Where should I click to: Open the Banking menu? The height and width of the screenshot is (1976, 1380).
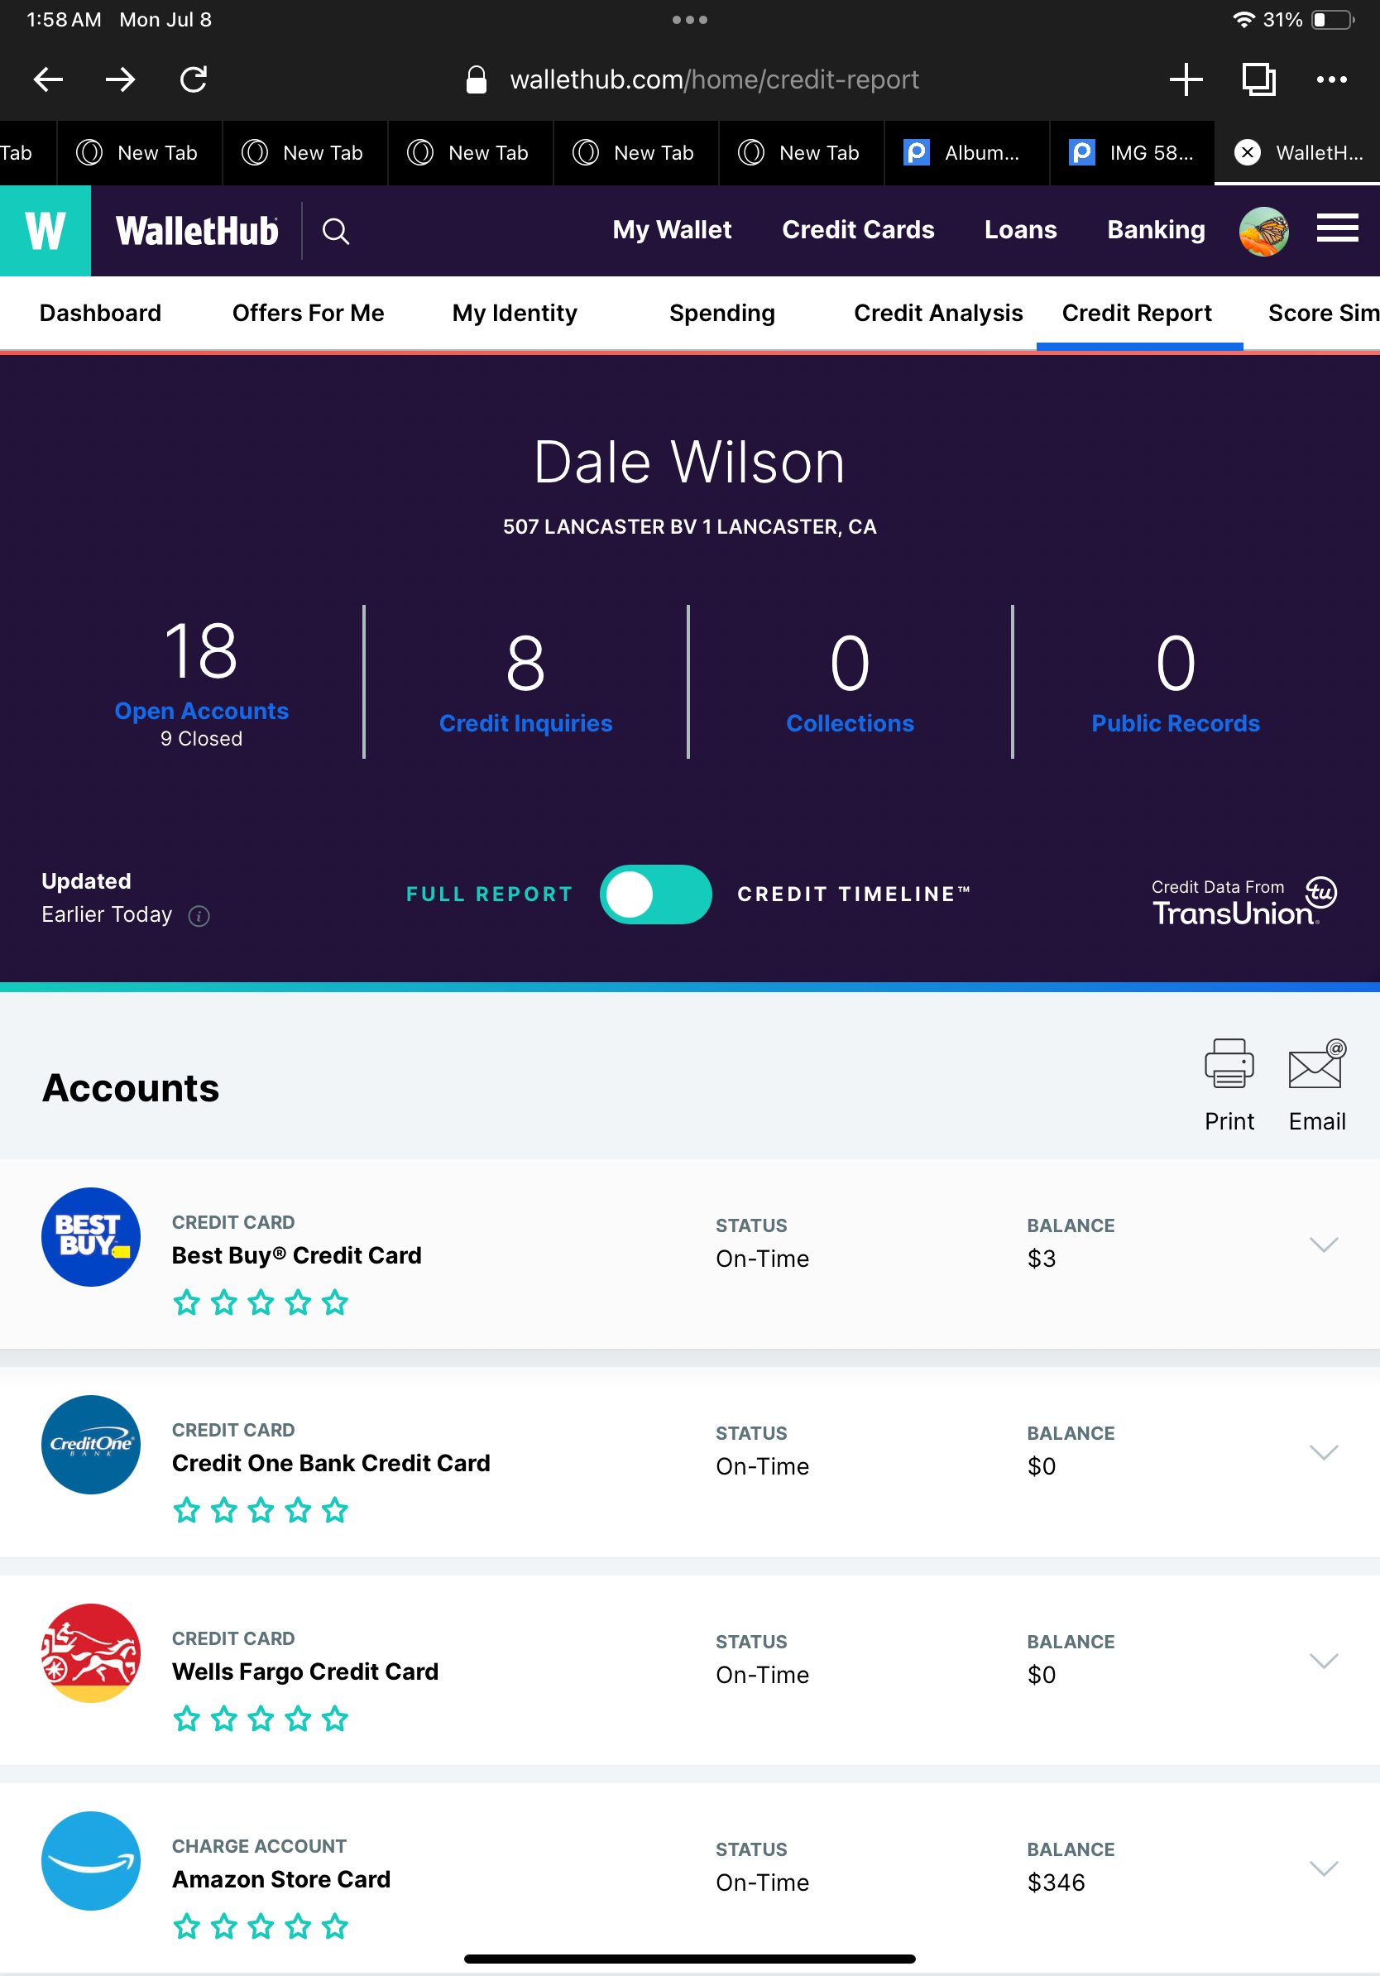pyautogui.click(x=1156, y=230)
